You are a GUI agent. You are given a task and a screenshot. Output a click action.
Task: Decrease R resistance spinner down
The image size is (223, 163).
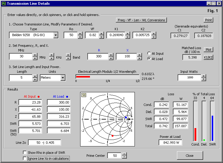tap(110, 58)
